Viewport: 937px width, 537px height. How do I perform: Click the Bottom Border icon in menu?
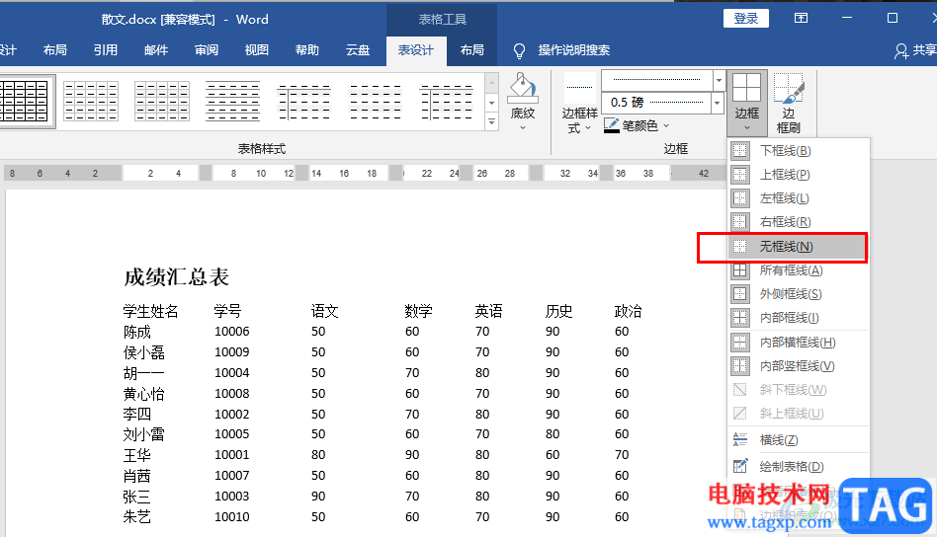(x=739, y=150)
